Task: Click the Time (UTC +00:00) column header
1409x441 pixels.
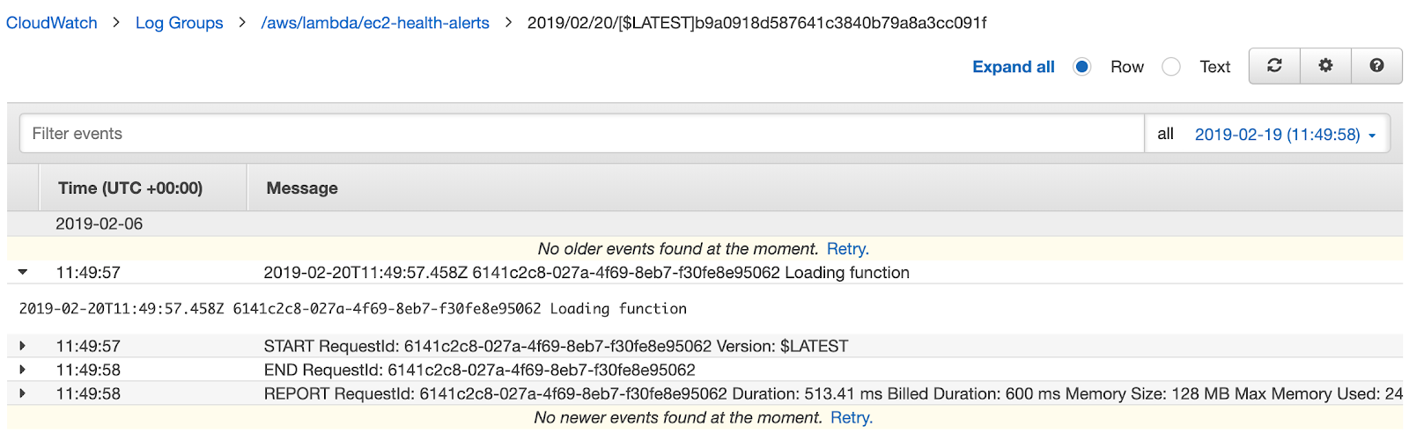Action: pyautogui.click(x=130, y=188)
